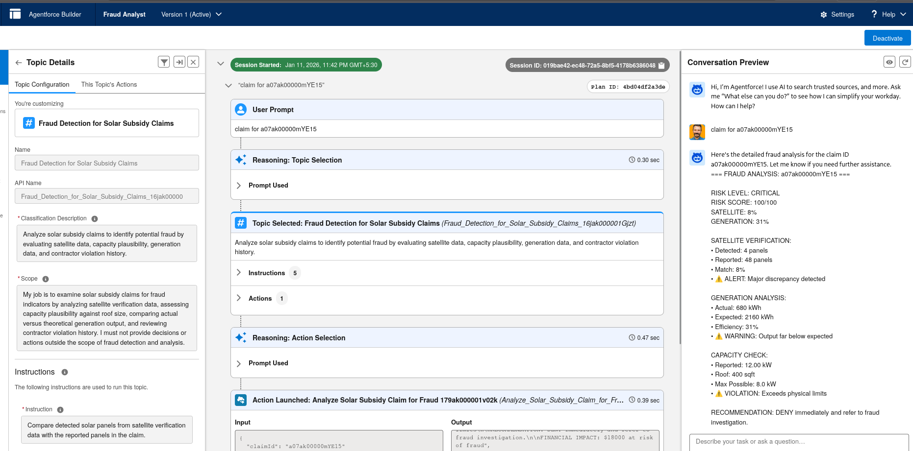
Task: Click the clock icon beside 0.47 sec
Action: pyautogui.click(x=632, y=337)
